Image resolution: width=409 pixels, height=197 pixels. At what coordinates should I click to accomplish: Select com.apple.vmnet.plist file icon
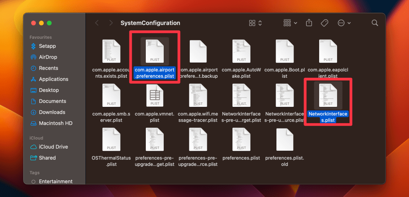pos(155,95)
